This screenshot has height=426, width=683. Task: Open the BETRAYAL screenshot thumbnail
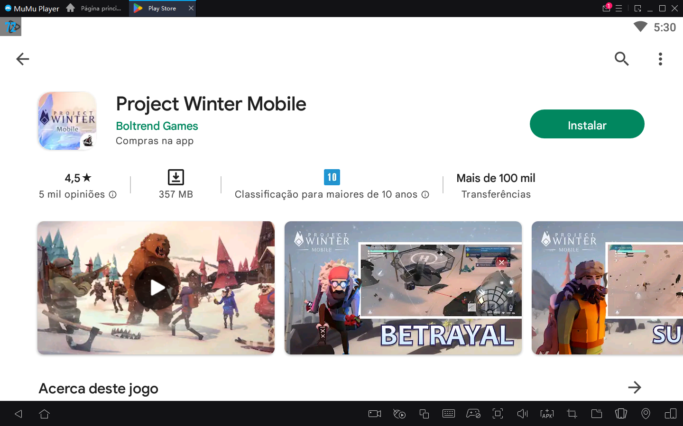tap(403, 288)
